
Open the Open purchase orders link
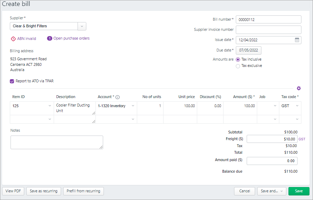[71, 39]
